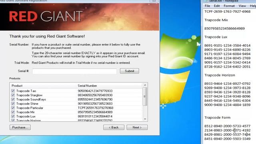Click the Serial # input field
Viewport: 256px width, 144px height.
75,71
